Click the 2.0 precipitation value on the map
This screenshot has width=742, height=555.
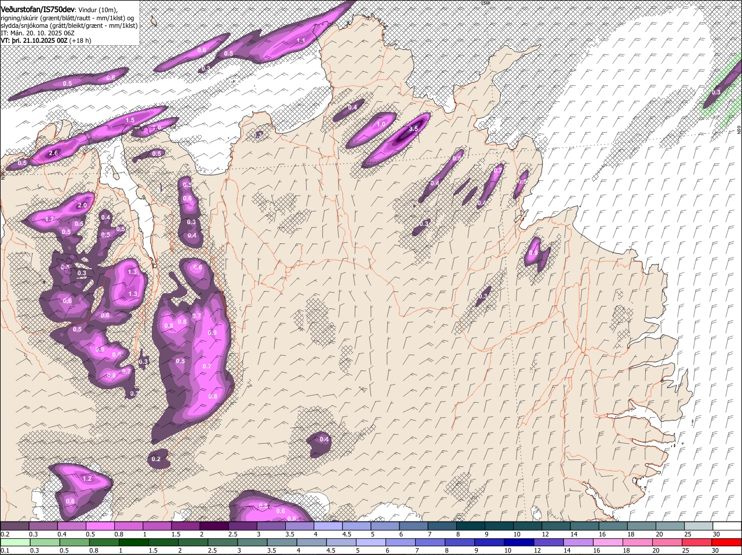point(82,205)
